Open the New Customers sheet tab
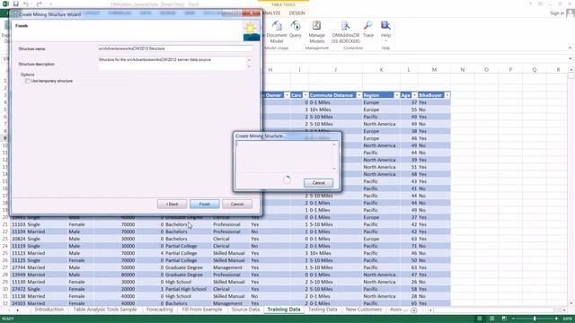This screenshot has height=323, width=575. [363, 310]
